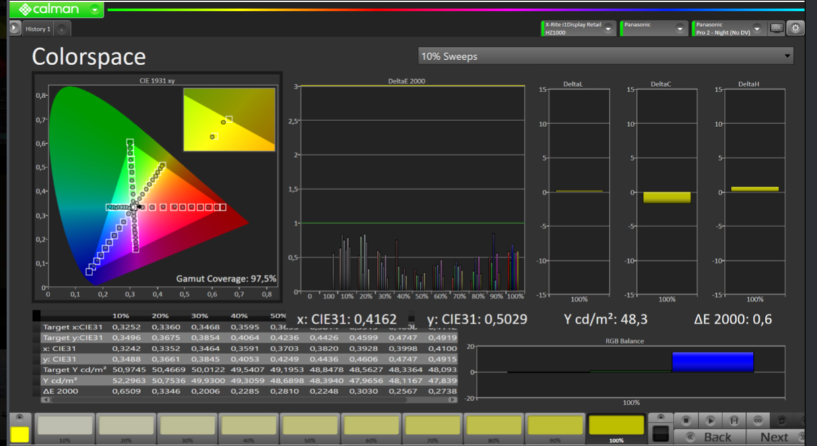Expand the arrow above the yellow swatch

point(20,418)
